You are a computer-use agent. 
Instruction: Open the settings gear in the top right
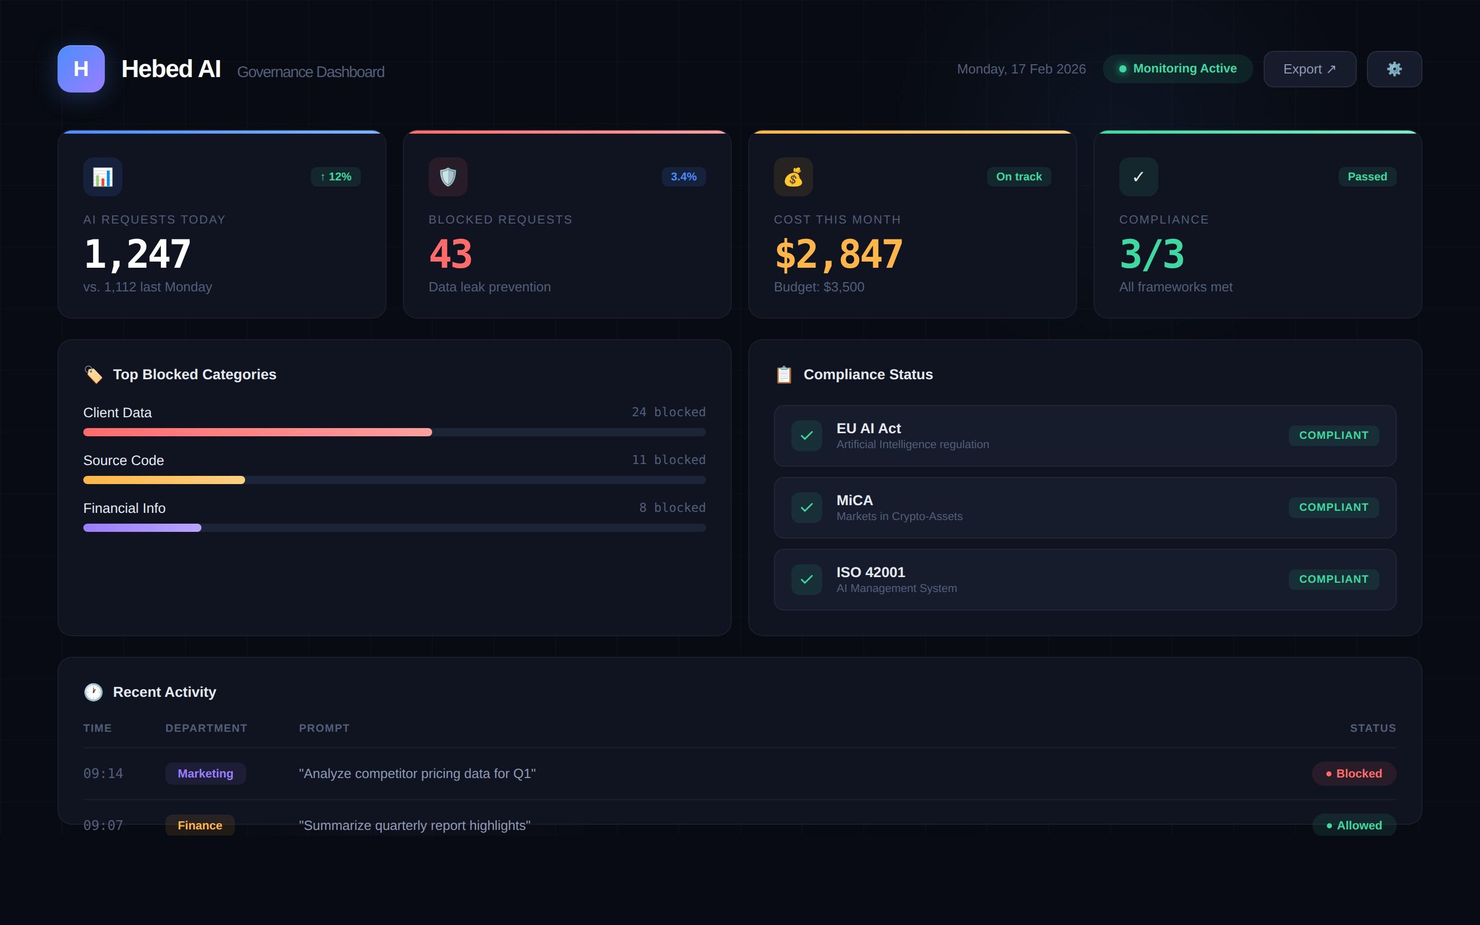coord(1394,68)
